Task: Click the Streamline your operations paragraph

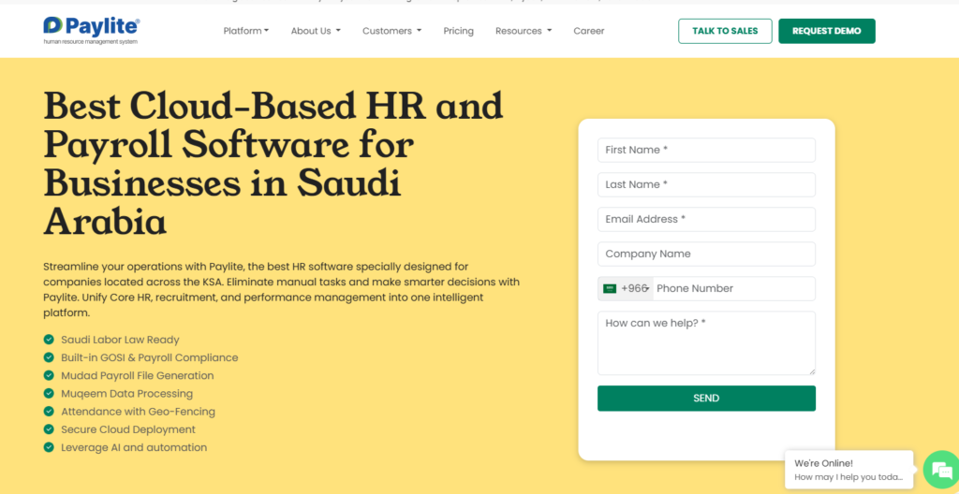Action: point(281,290)
